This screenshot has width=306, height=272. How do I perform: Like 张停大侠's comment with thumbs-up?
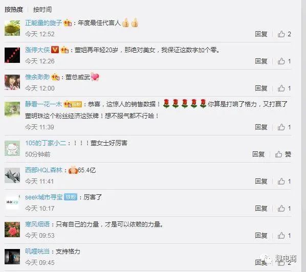(284, 61)
